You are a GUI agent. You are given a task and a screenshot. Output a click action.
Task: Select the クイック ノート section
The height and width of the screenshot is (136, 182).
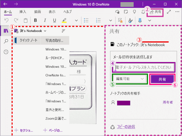click(27, 40)
